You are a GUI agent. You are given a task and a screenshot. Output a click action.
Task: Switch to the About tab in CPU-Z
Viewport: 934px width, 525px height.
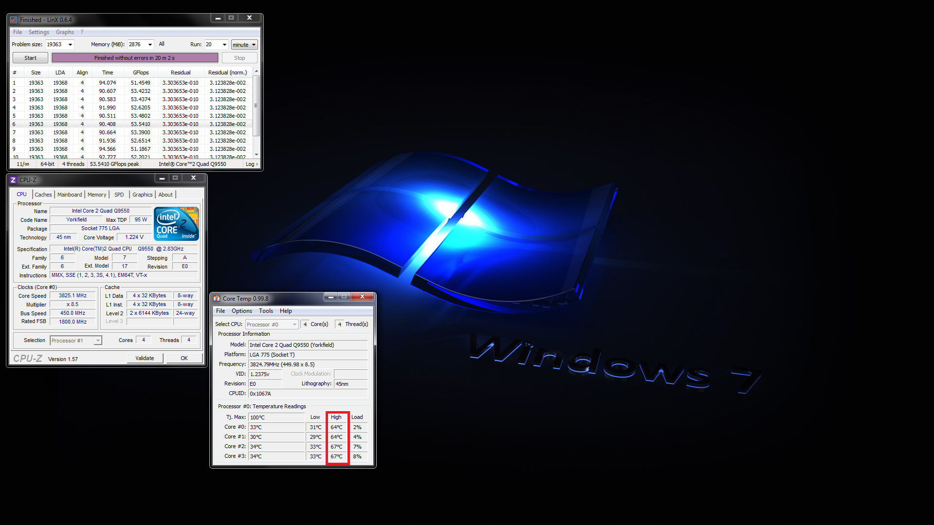165,195
